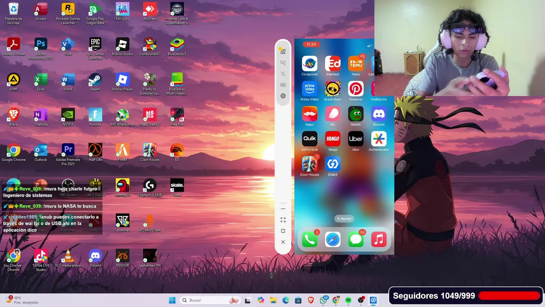Select the WO Mic Client desktop icon
This screenshot has height=307, width=545.
click(150, 223)
